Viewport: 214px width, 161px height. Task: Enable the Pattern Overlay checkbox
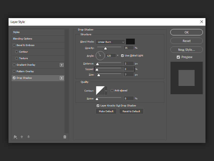(x=14, y=71)
